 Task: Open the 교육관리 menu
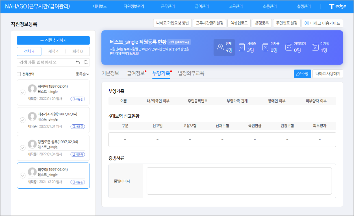(x=236, y=6)
